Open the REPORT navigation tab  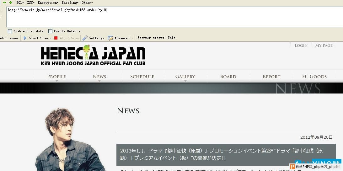(271, 77)
